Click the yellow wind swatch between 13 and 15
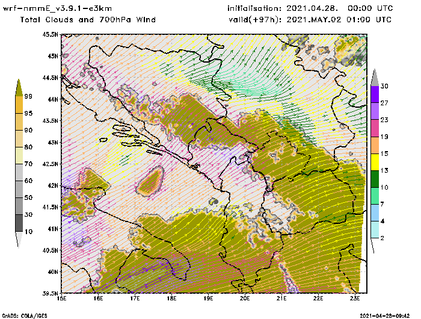 pyautogui.click(x=375, y=162)
